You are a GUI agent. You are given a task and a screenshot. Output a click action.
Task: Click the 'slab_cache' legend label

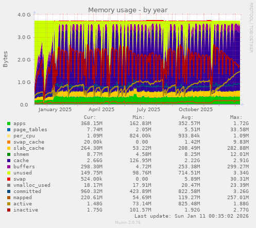(29, 148)
